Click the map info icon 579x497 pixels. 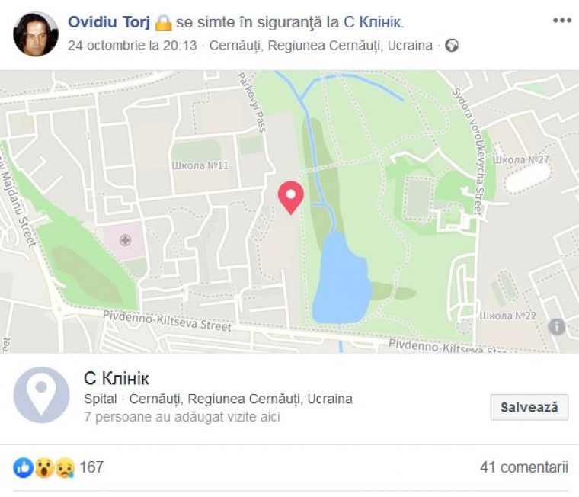point(556,327)
